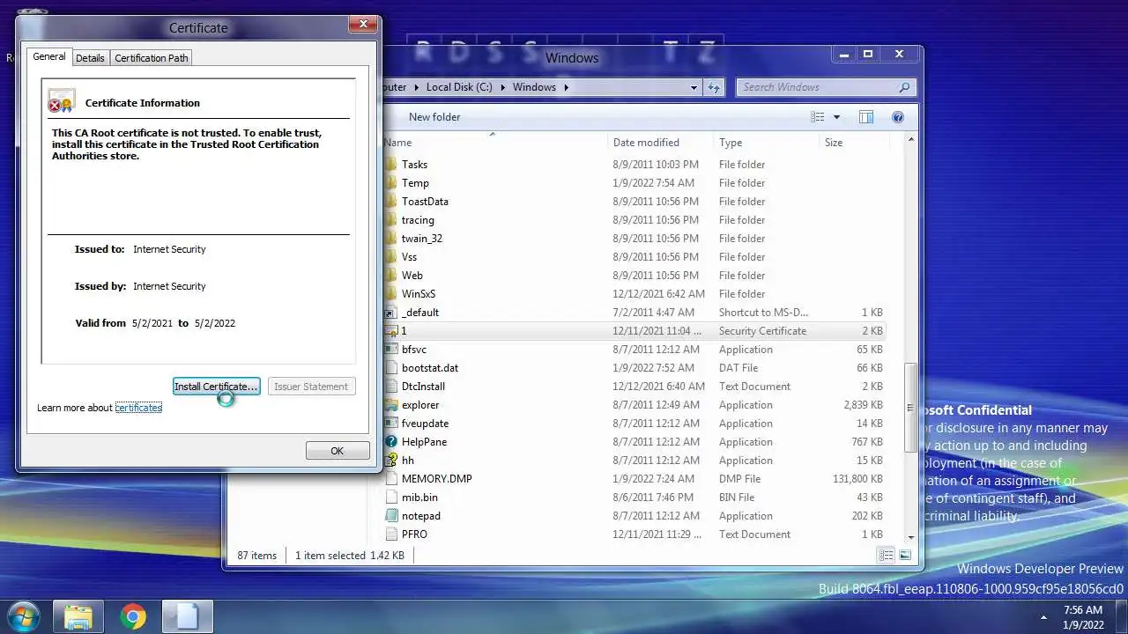Sort by the Name column header
Image resolution: width=1128 pixels, height=634 pixels.
493,143
